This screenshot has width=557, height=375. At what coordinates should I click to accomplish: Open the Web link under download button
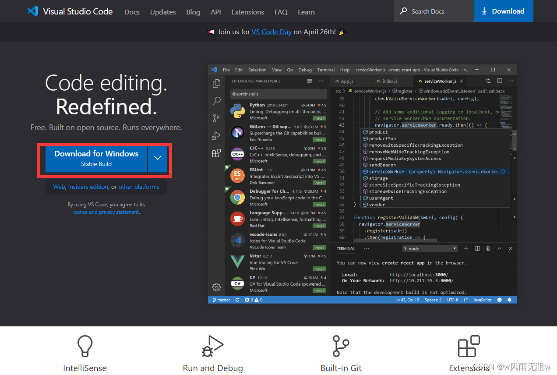[x=59, y=187]
